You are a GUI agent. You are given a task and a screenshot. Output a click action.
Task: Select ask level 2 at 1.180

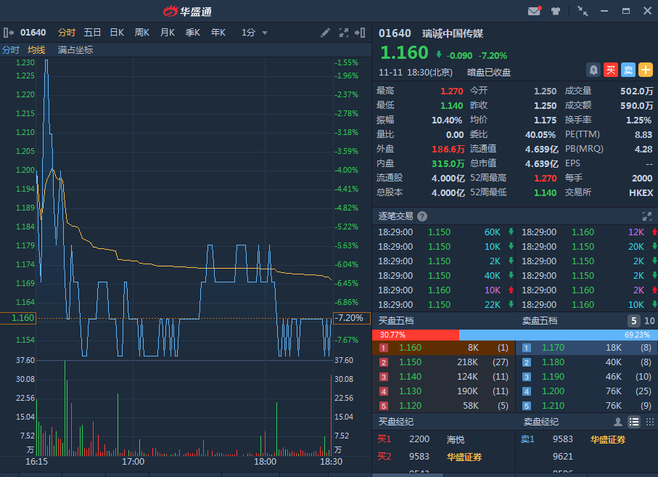point(587,362)
